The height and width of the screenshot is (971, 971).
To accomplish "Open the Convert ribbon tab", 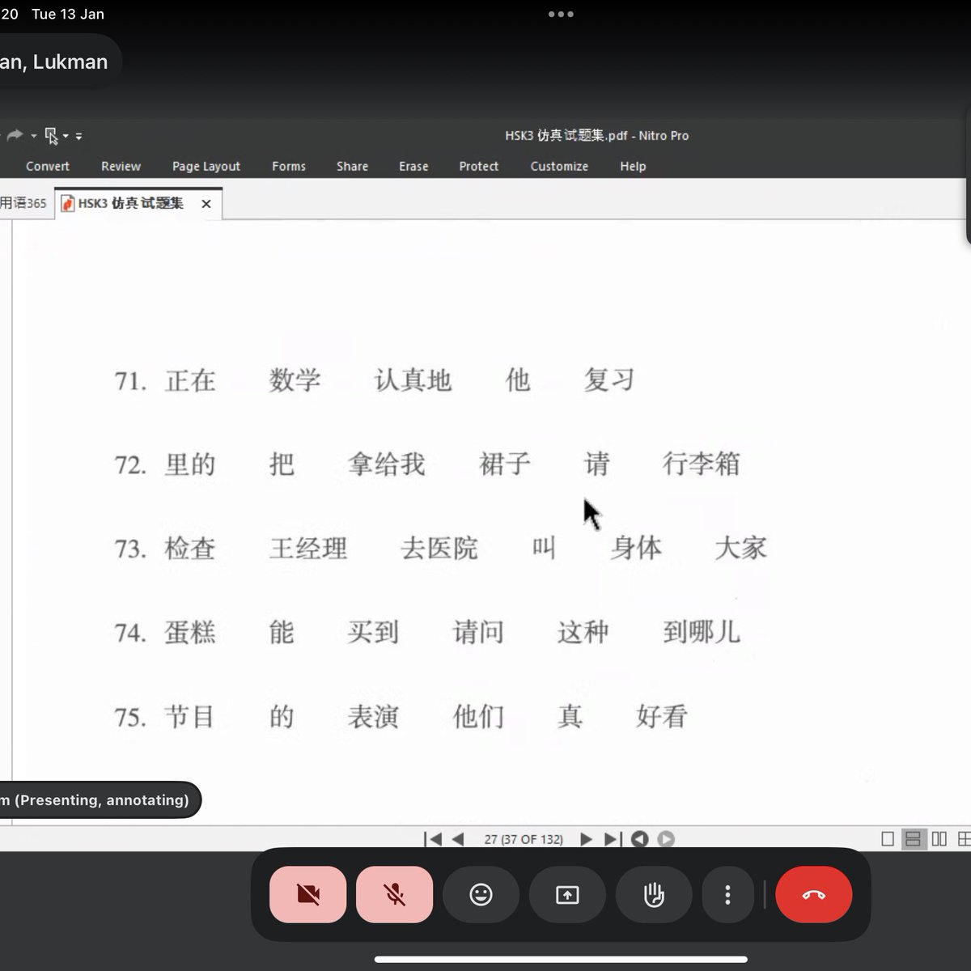I will (x=48, y=166).
